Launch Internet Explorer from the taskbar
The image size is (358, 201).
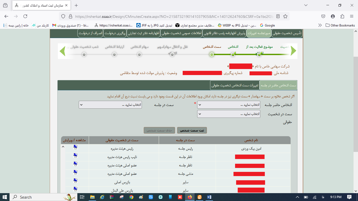[102, 197]
